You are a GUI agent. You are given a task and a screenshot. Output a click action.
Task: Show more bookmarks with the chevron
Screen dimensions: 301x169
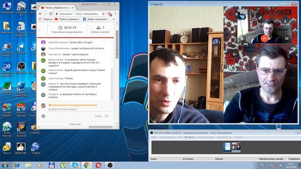113,19
